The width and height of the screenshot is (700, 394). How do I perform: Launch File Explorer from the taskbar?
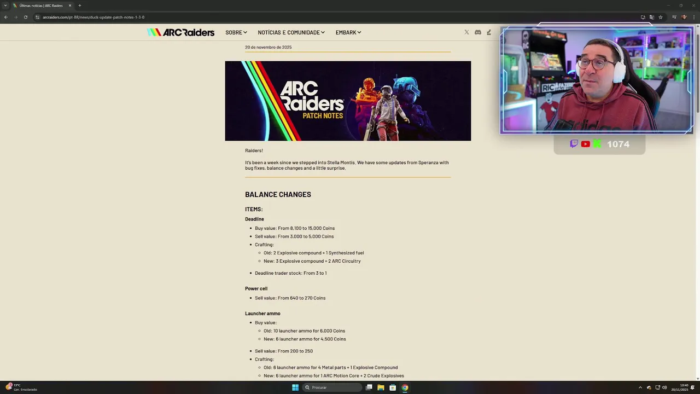(x=381, y=387)
